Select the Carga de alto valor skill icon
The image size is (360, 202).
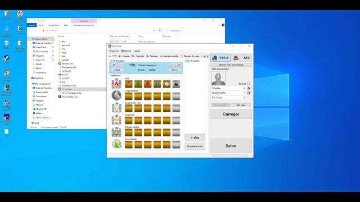point(116,107)
